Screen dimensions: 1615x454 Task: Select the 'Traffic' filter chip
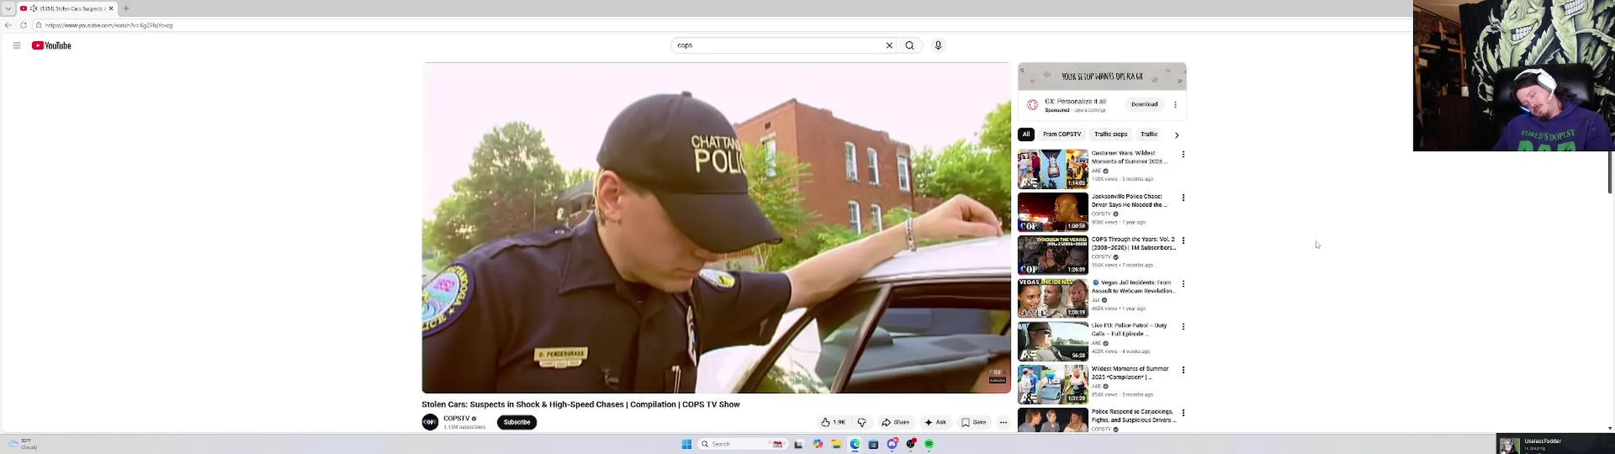[1149, 134]
